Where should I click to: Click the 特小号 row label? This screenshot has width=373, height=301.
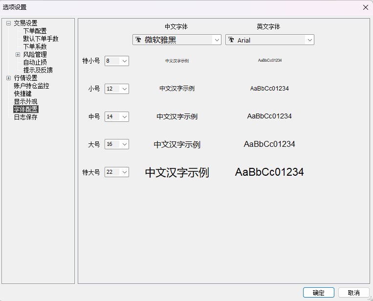coord(91,61)
